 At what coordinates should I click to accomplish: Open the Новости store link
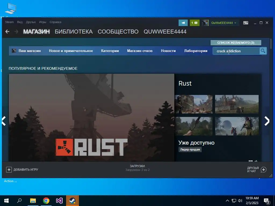[x=168, y=51]
